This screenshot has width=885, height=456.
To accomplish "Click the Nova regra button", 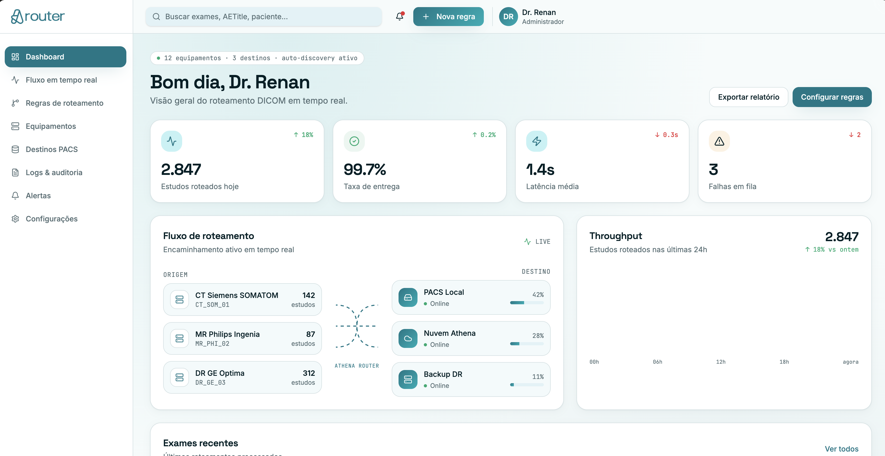I will 448,17.
